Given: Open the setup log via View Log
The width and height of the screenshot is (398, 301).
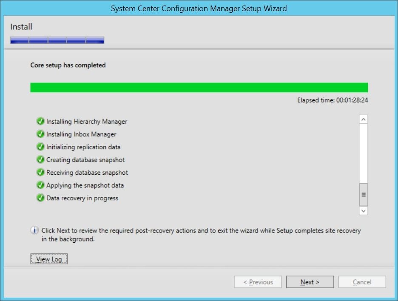Looking at the screenshot, I should pos(48,258).
